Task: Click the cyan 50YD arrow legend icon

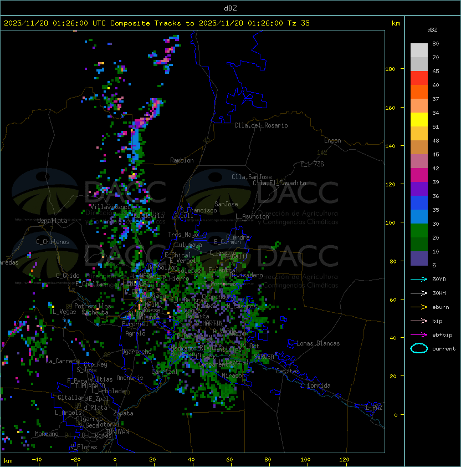Action: [x=419, y=279]
